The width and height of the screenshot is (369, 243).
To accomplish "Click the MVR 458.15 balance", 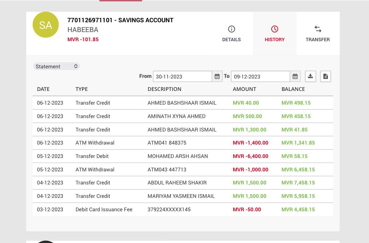I will [296, 116].
